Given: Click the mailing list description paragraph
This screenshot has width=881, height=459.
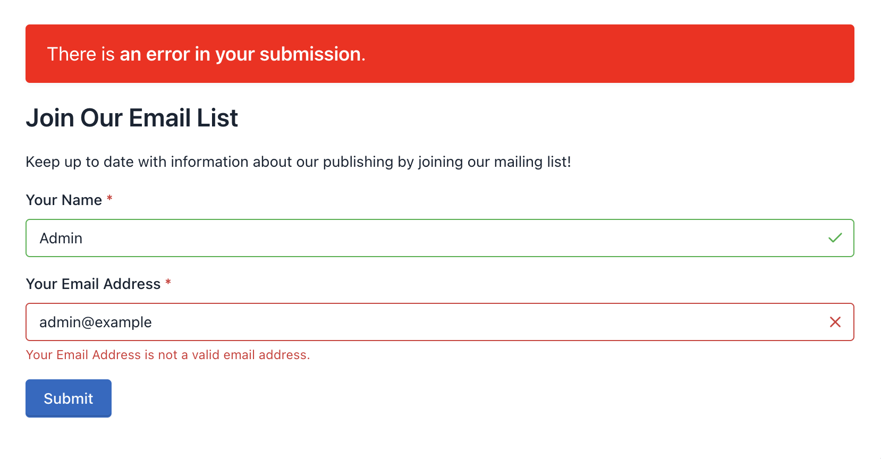Looking at the screenshot, I should click(x=298, y=161).
